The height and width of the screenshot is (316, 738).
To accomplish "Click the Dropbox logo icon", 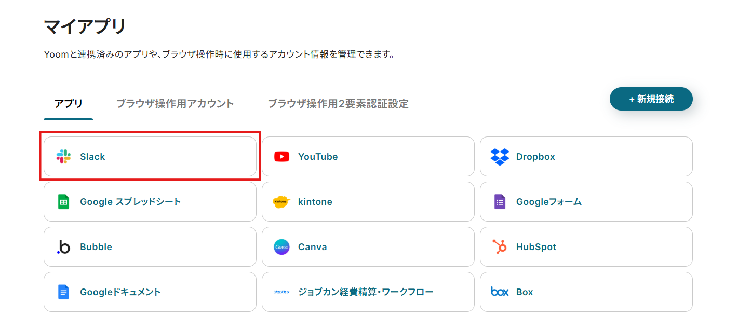I will click(500, 157).
